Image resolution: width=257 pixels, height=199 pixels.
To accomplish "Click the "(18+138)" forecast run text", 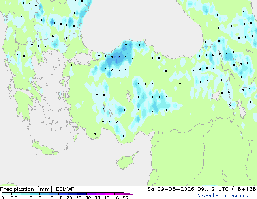I will pyautogui.click(x=244, y=189).
